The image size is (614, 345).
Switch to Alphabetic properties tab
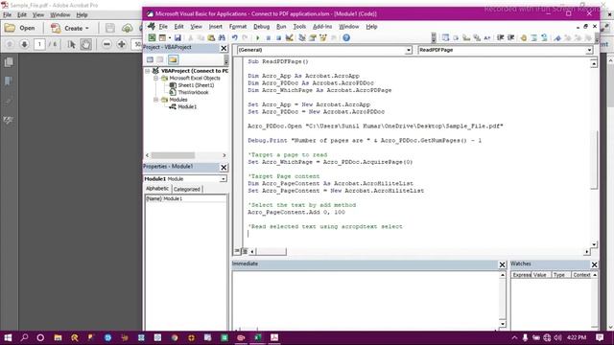(157, 189)
